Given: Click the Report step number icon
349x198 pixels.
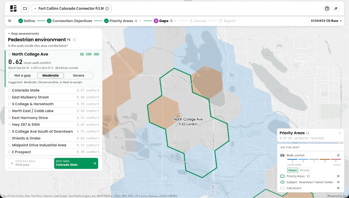Looking at the screenshot, I should point(221,21).
